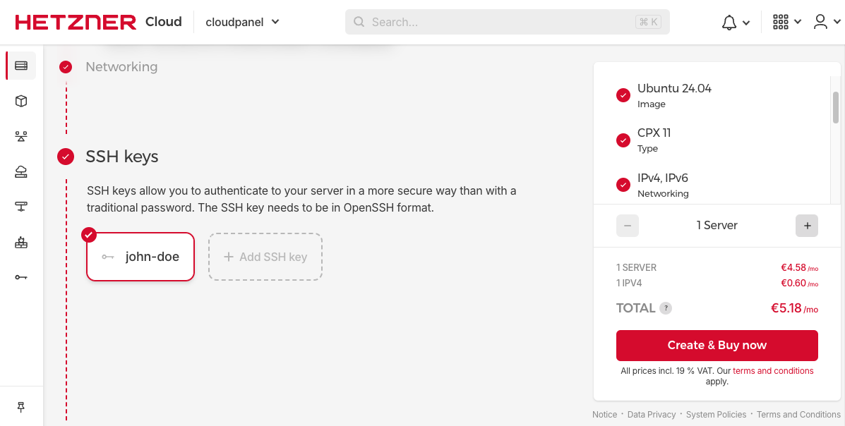845x426 pixels.
Task: Open the Servers section in sidebar
Action: pos(21,66)
